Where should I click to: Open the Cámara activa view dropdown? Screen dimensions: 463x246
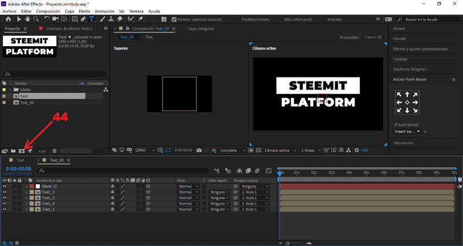pos(279,150)
